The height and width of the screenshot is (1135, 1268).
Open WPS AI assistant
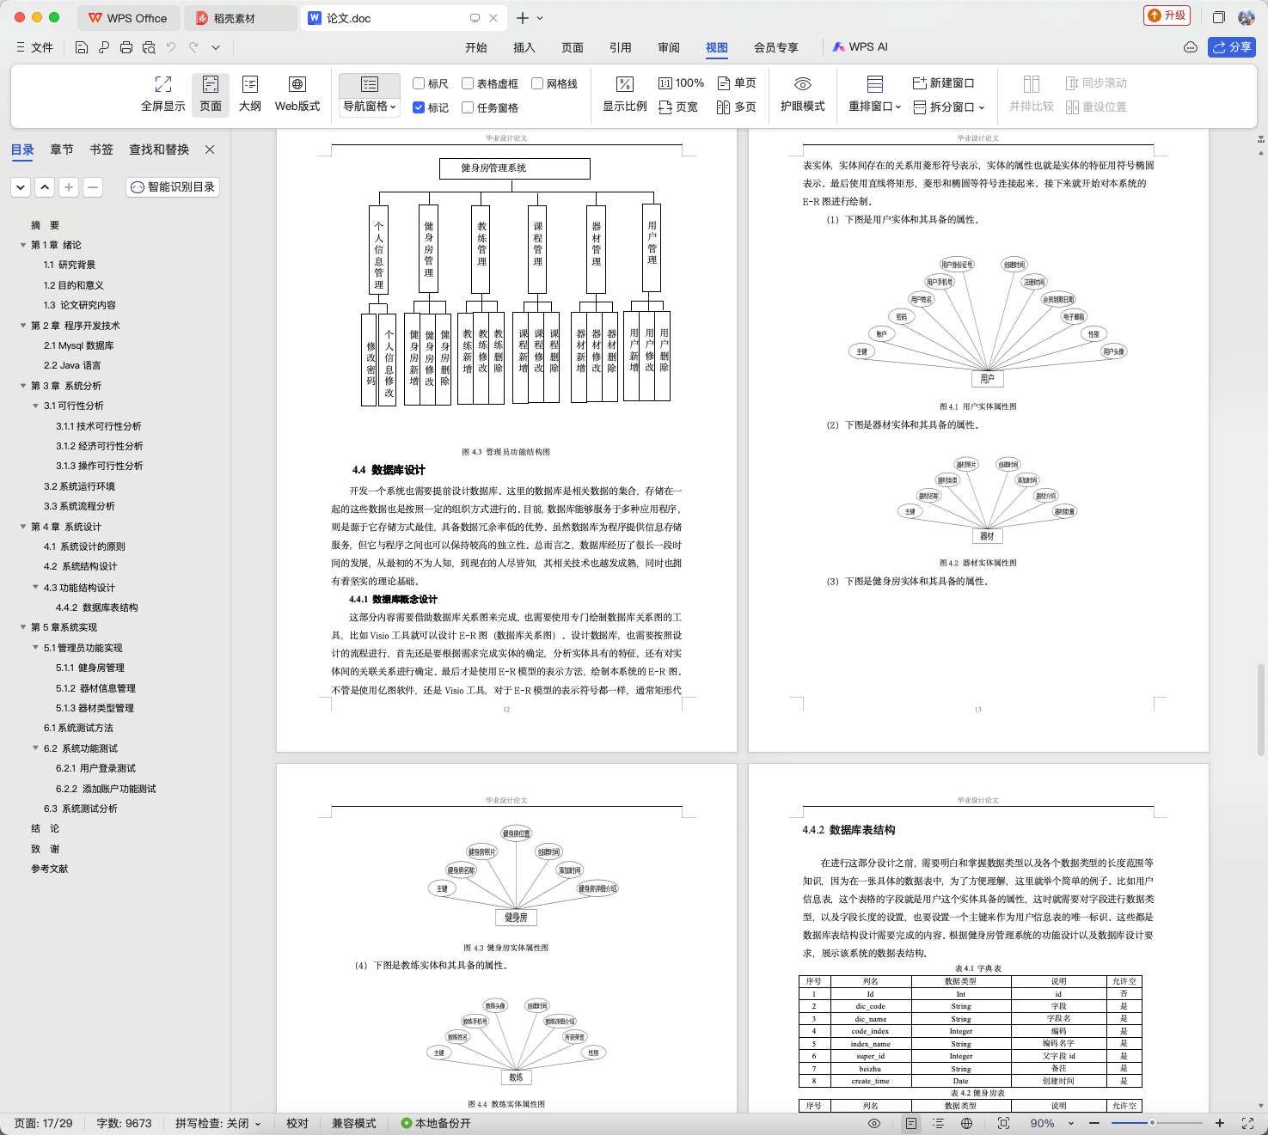[861, 47]
